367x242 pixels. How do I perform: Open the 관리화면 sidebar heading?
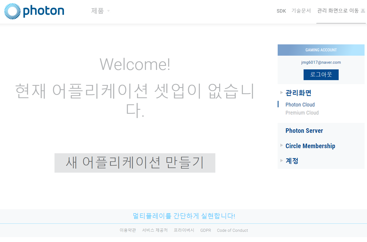tap(298, 93)
